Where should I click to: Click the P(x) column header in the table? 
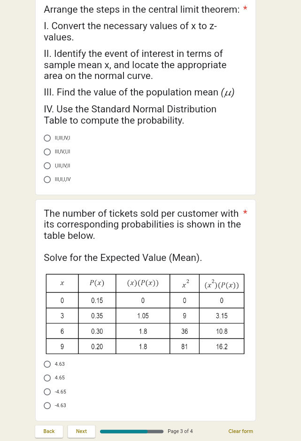pyautogui.click(x=97, y=283)
